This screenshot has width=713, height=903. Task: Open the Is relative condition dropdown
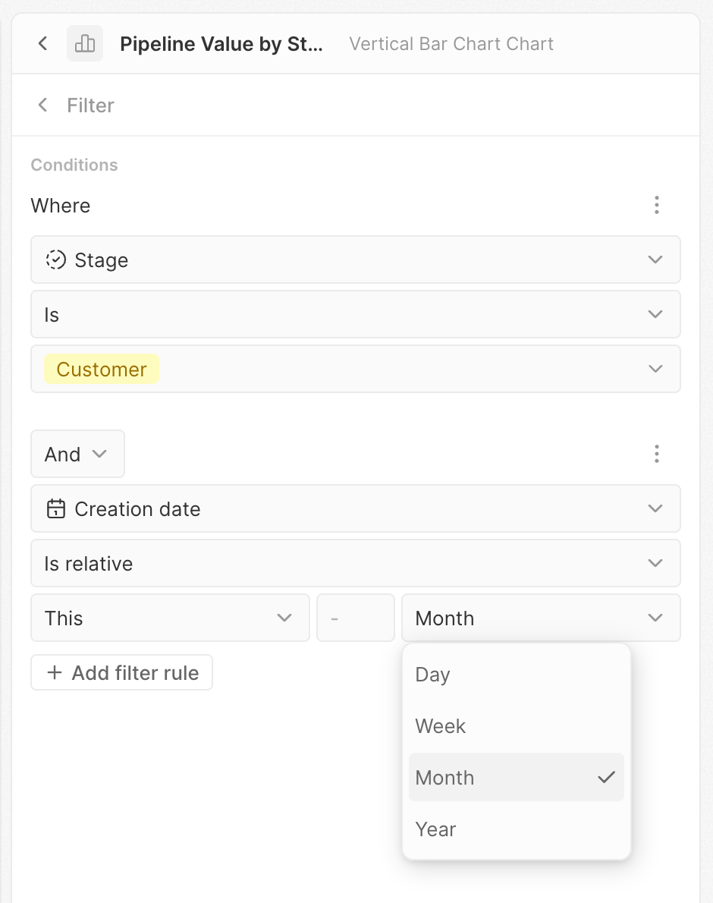(x=655, y=563)
